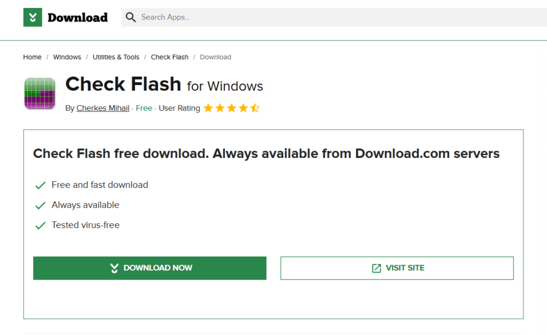Screen dimensions: 547x335
Task: Click the Check Flash heading title
Action: coord(123,84)
